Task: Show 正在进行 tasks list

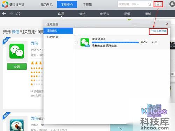Action: [x=58, y=31]
